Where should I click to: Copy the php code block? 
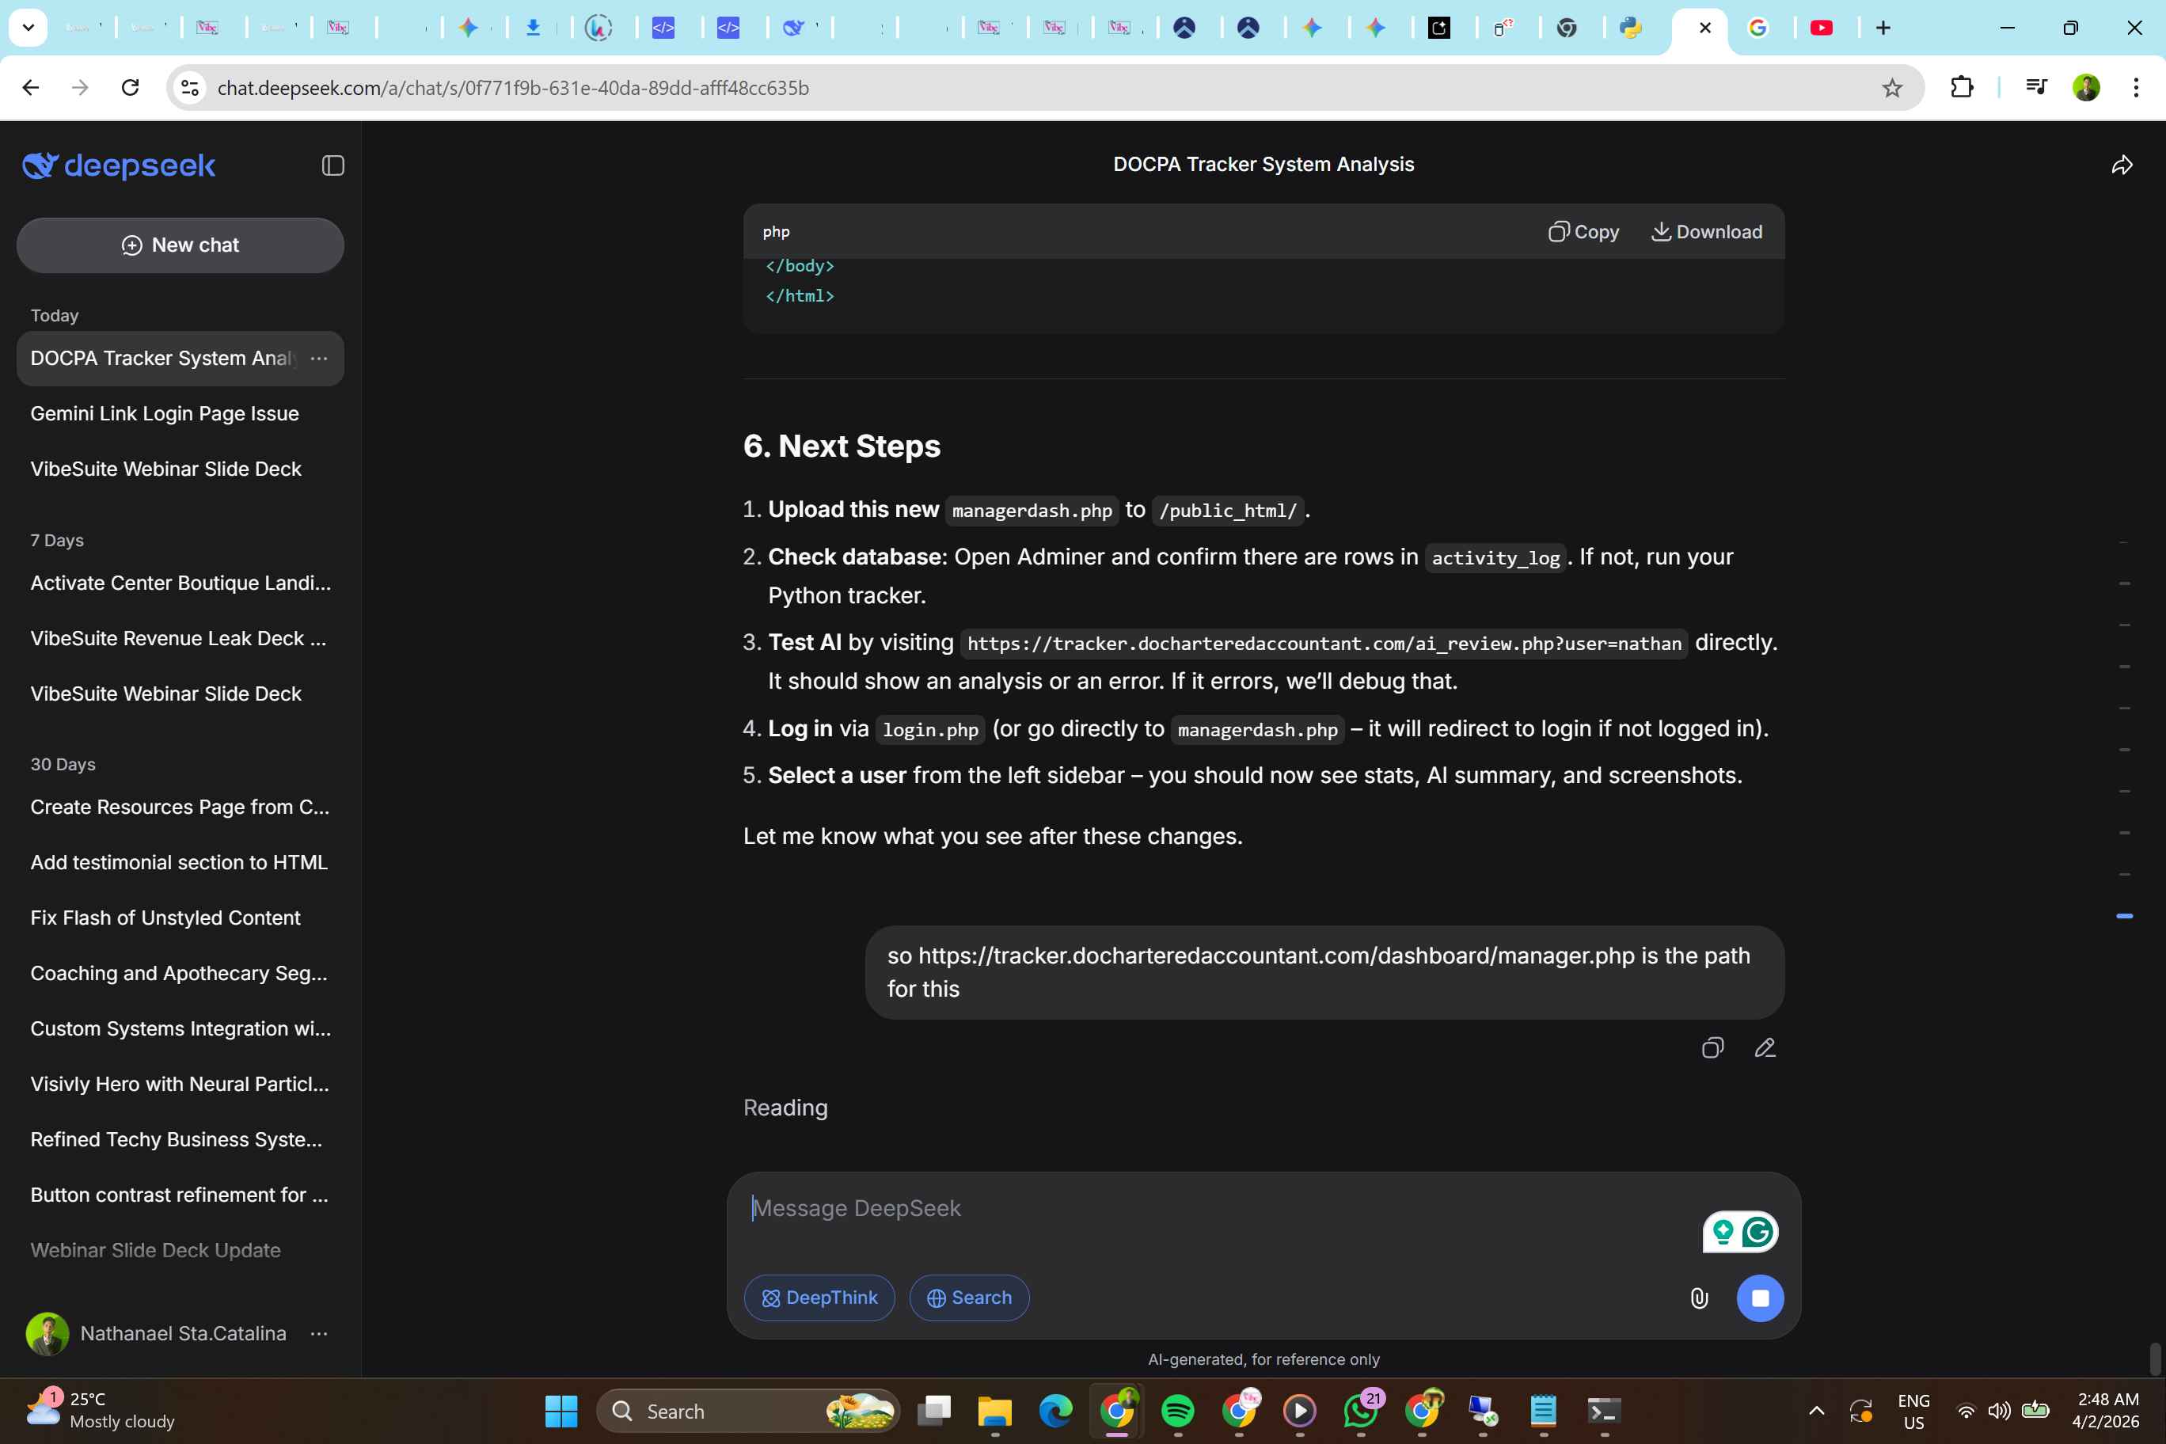pos(1583,232)
